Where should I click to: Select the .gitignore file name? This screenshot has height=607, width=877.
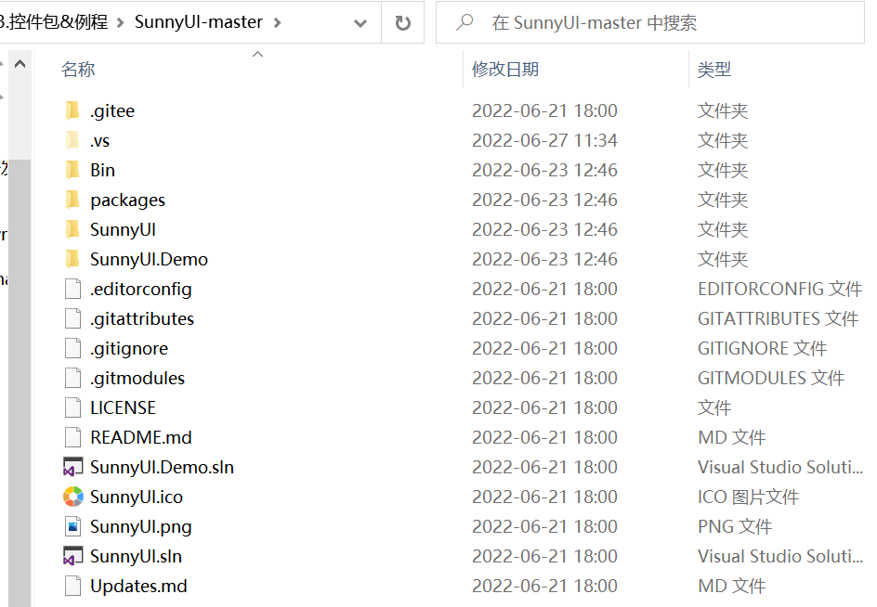click(x=129, y=348)
